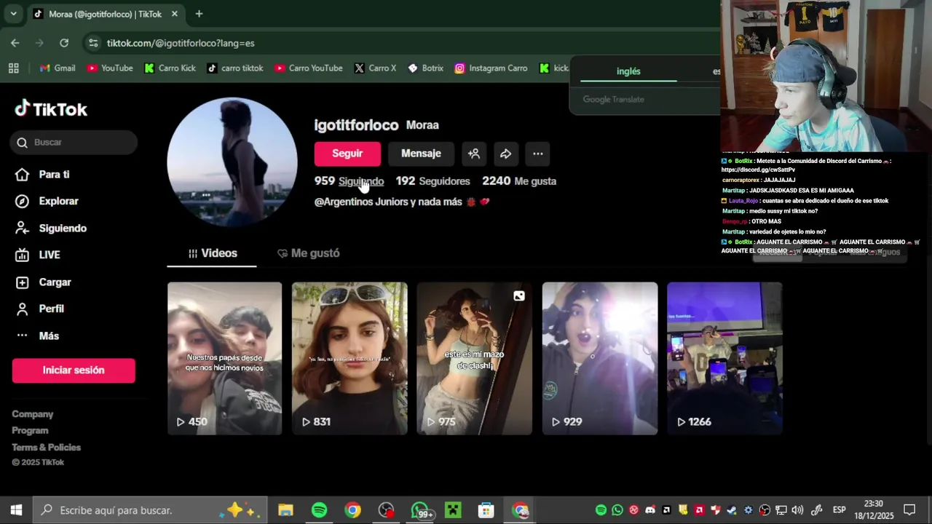Viewport: 932px width, 524px height.
Task: Click the site information icon in address bar
Action: 93,43
